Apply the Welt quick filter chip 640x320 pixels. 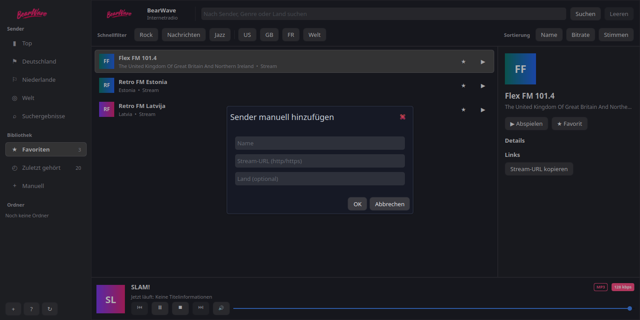click(315, 35)
